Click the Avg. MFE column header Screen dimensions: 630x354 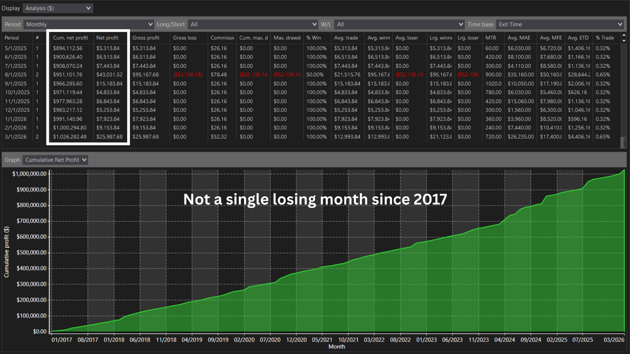click(x=551, y=38)
